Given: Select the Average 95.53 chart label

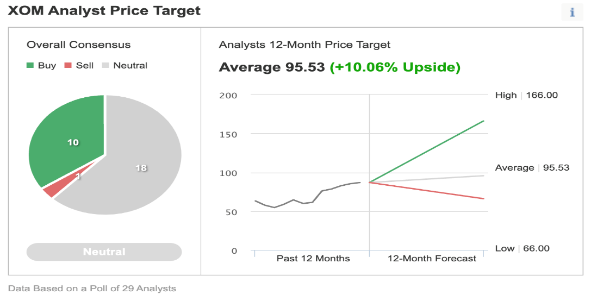Looking at the screenshot, I should pos(532,168).
